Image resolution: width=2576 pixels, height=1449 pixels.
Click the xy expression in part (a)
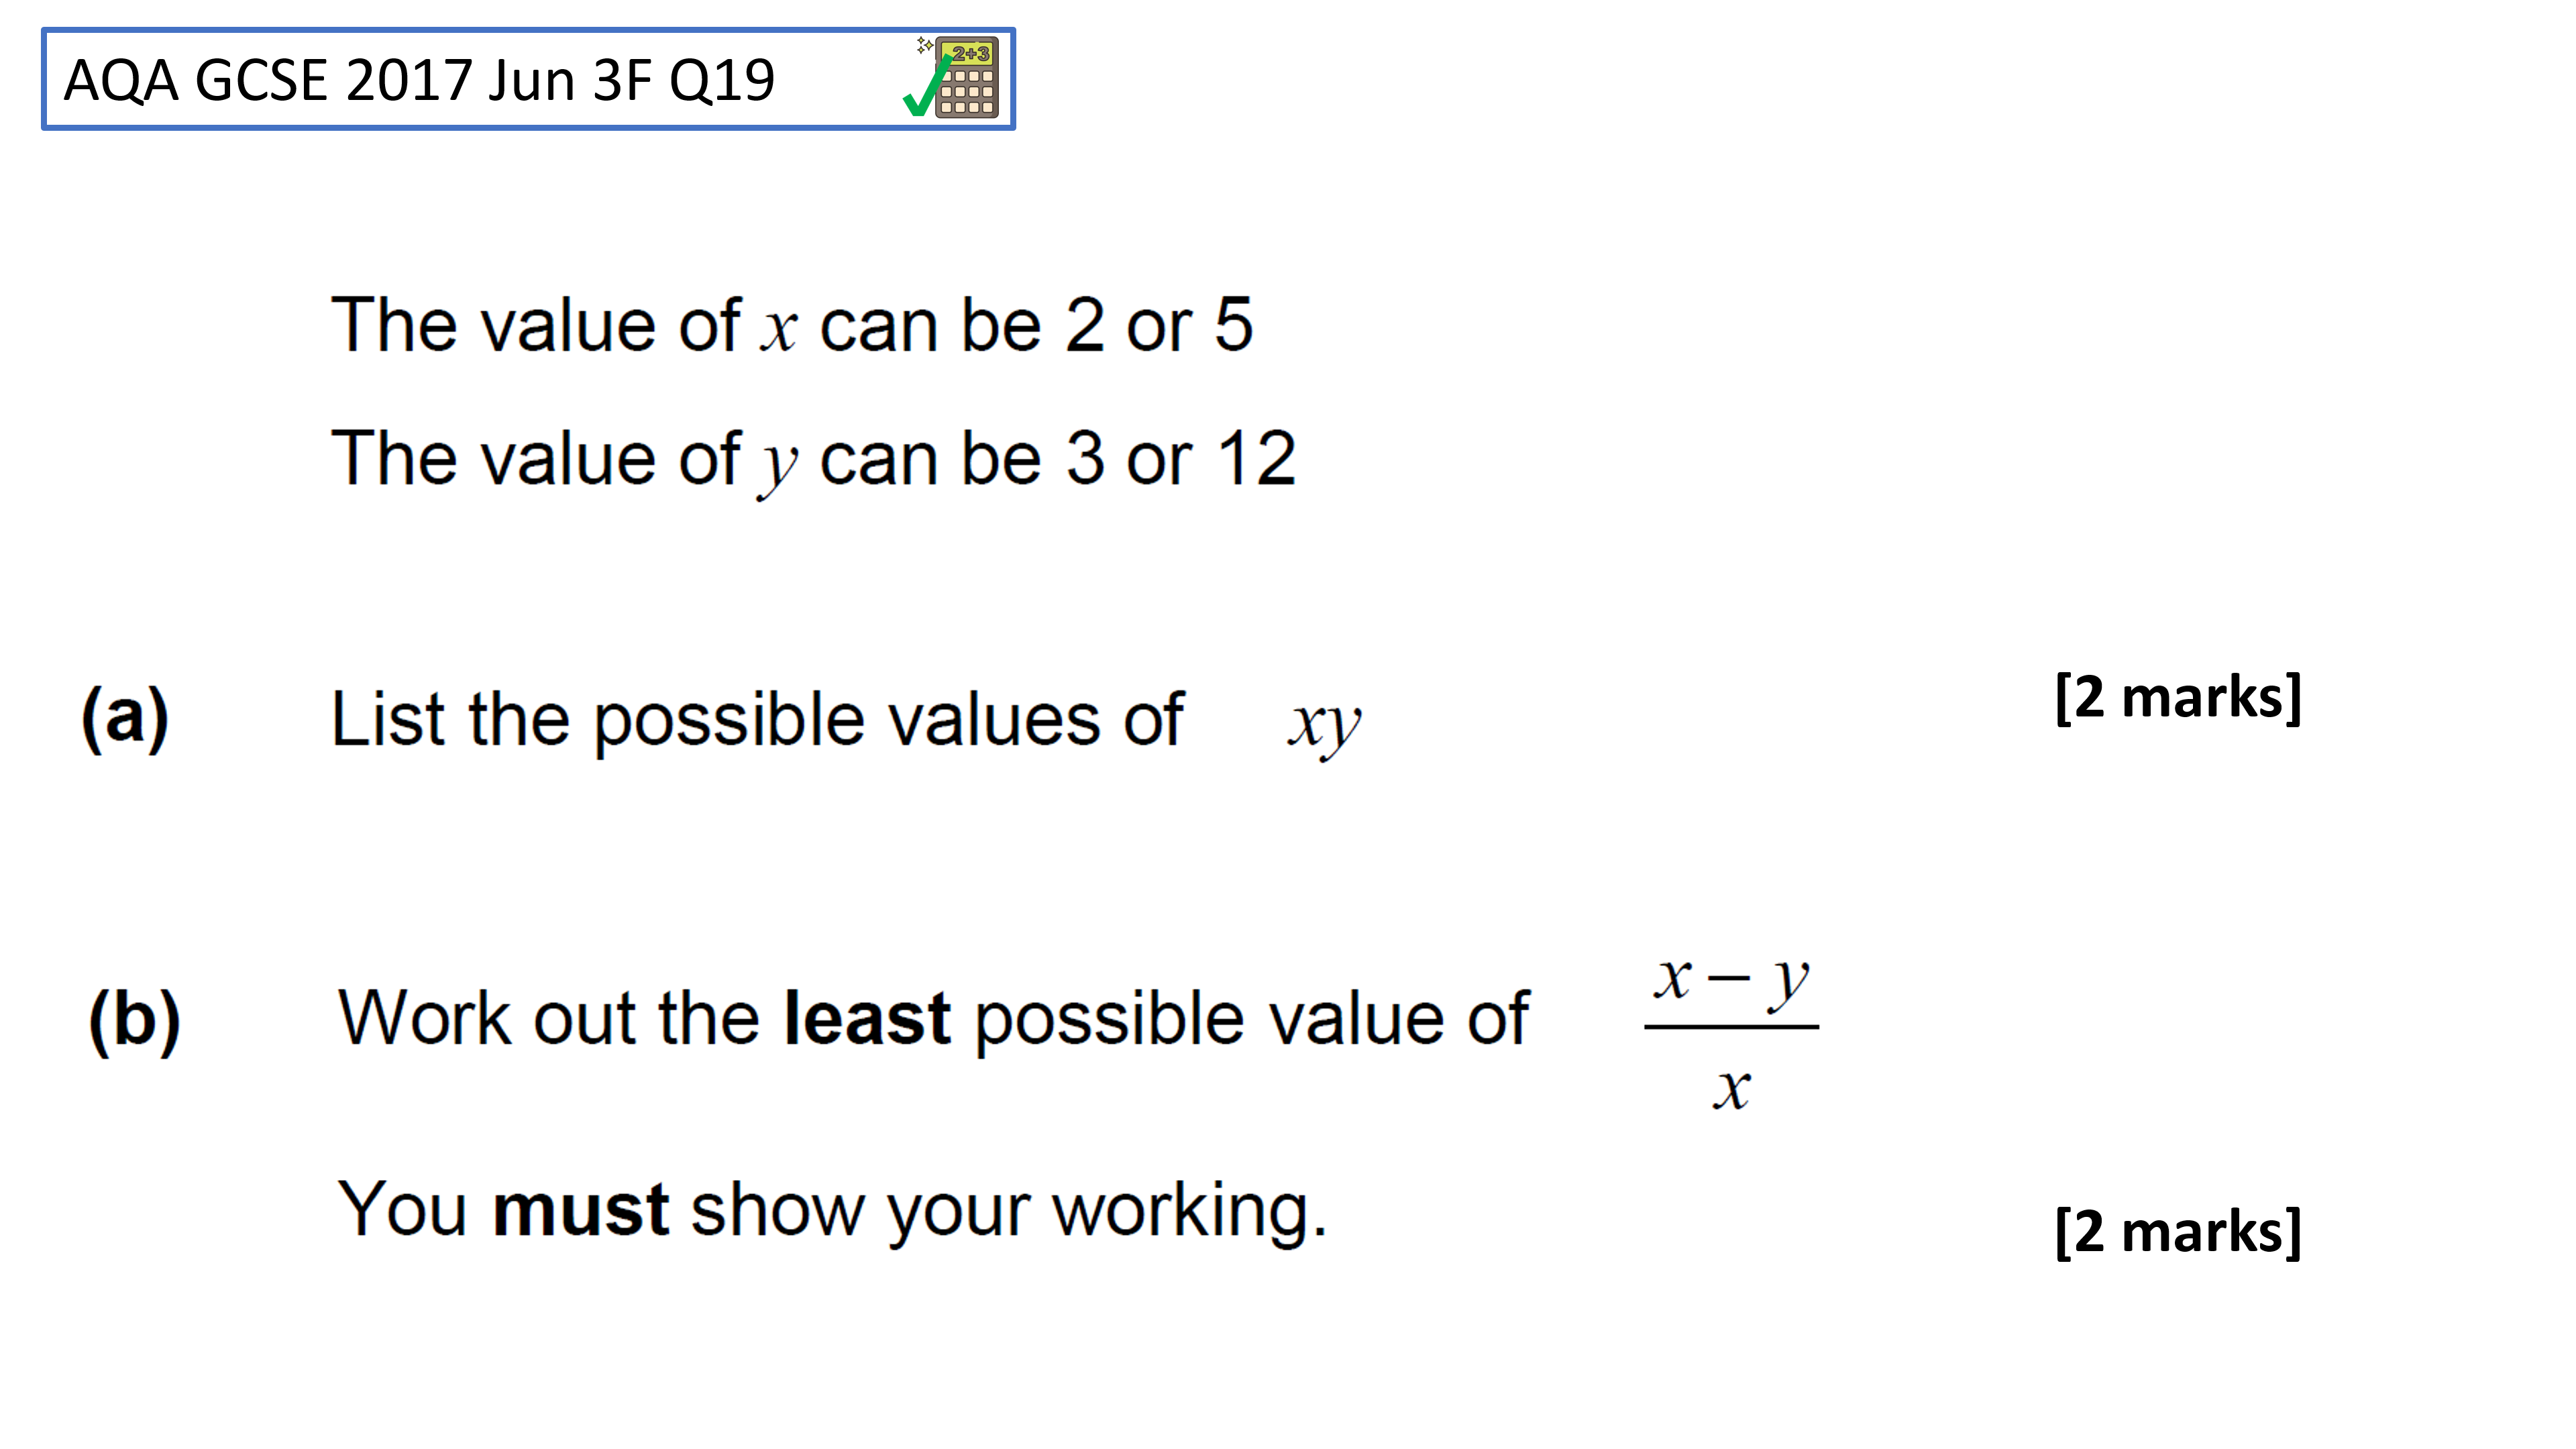point(1324,726)
